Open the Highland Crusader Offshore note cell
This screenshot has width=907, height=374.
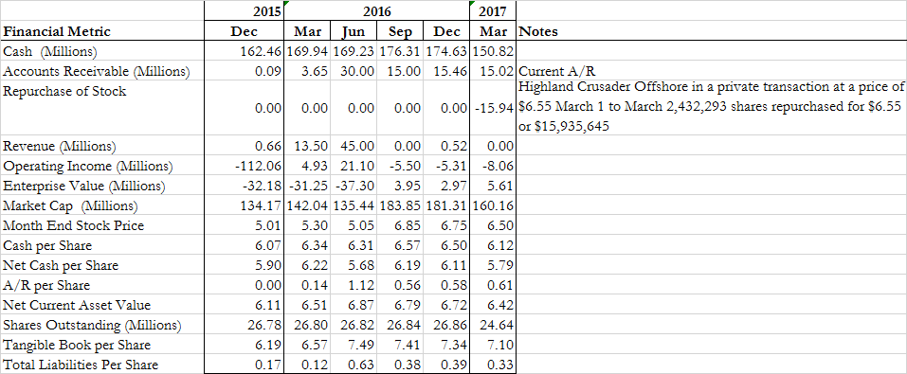tap(711, 108)
